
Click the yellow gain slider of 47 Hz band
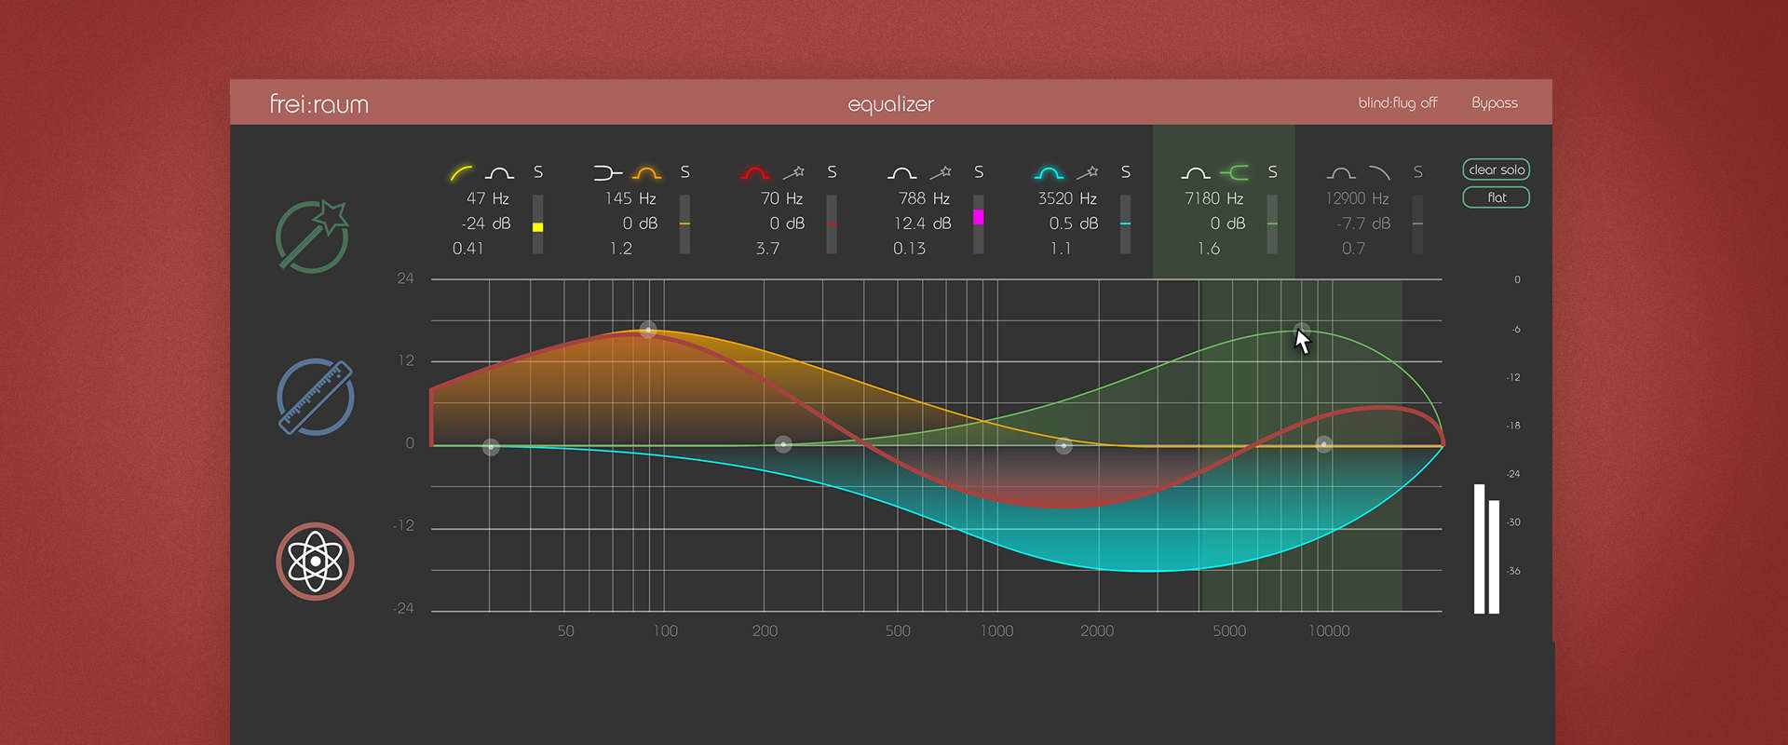pos(537,224)
